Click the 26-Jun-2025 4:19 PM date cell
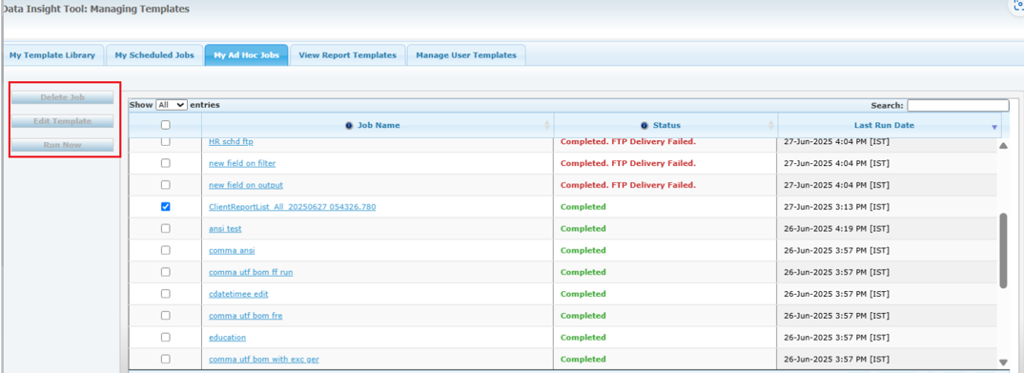 [x=888, y=229]
